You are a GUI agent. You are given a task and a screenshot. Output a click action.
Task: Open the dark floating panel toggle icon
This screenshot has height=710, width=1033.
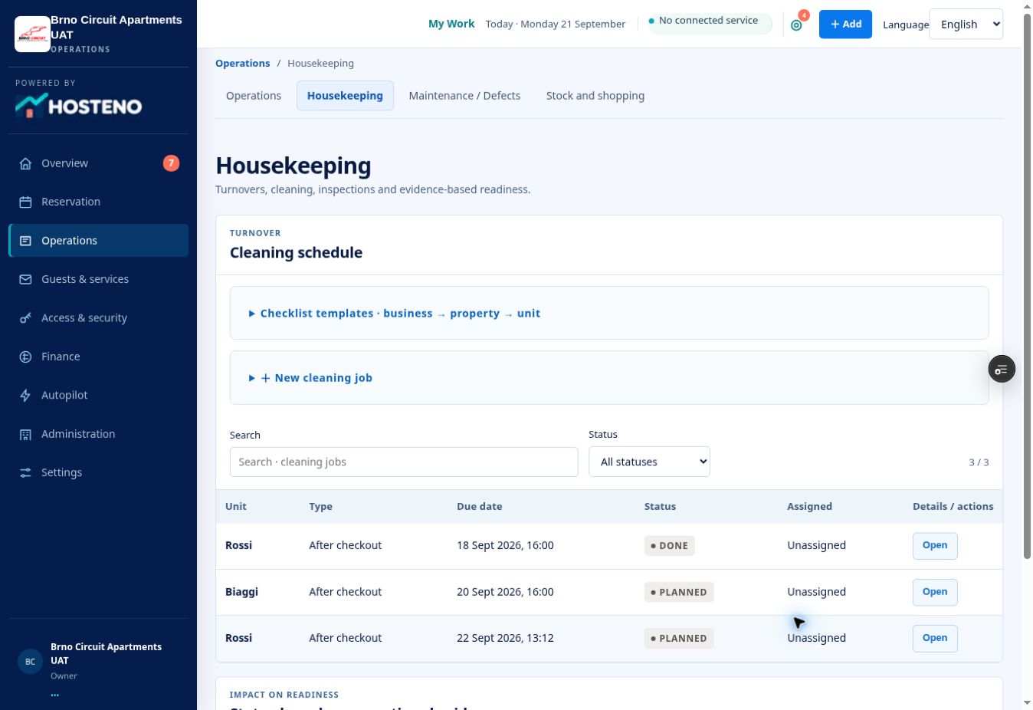(1002, 370)
